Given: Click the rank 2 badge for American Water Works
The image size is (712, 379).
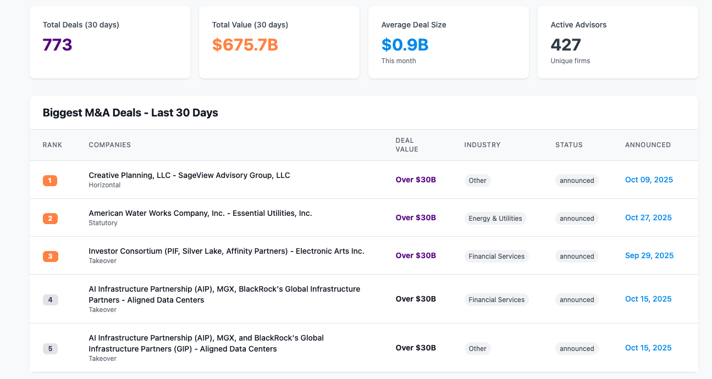Looking at the screenshot, I should point(50,218).
